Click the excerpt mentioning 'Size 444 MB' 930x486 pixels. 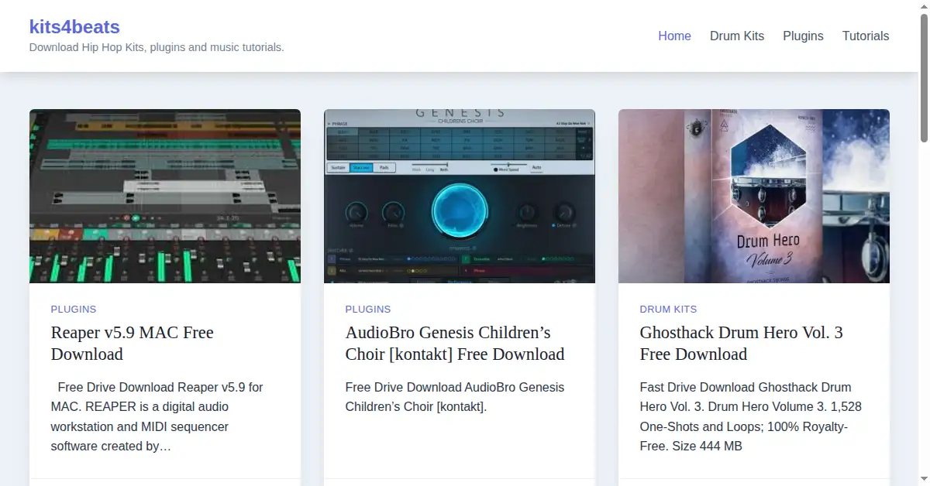click(751, 416)
